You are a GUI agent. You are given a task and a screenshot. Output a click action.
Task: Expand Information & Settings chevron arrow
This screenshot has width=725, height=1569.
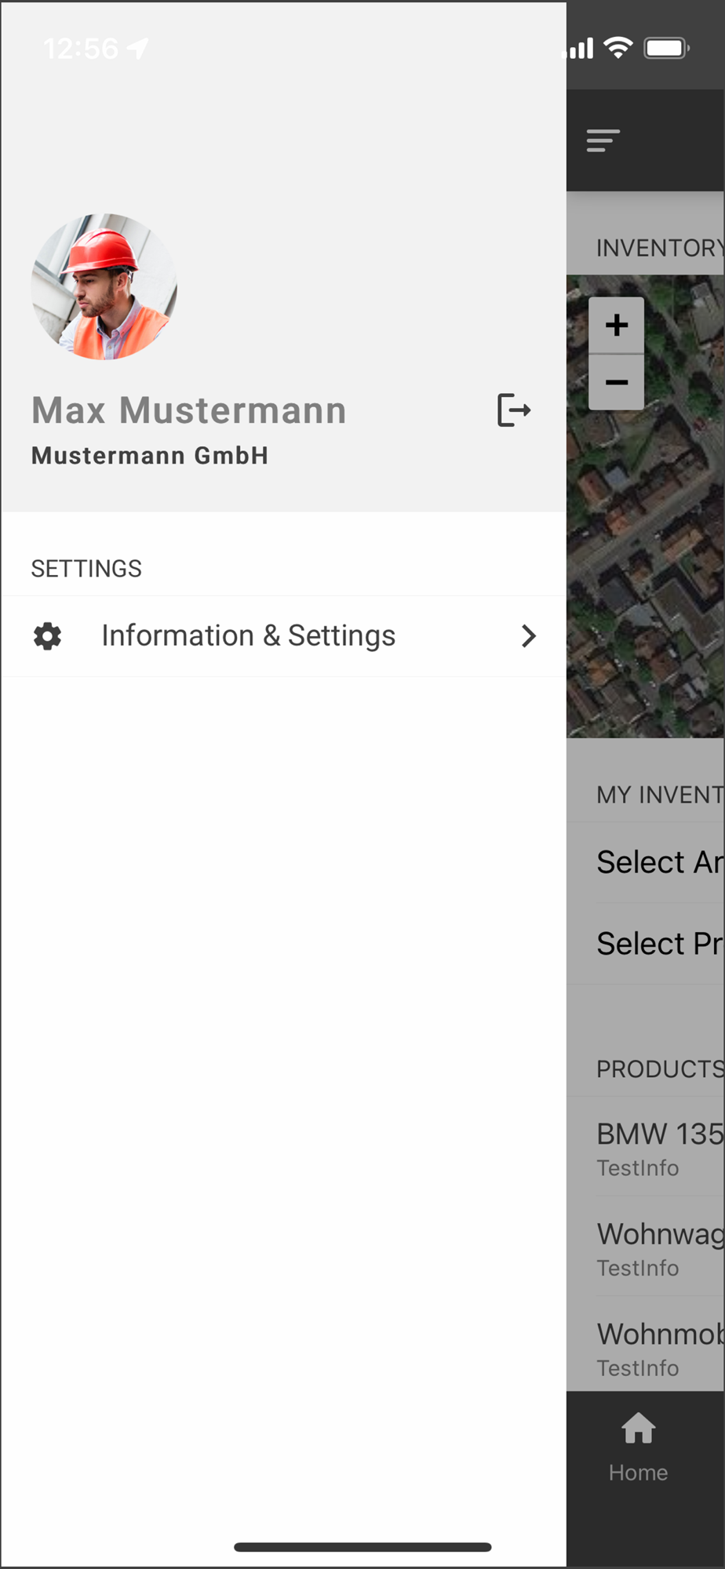click(x=529, y=636)
